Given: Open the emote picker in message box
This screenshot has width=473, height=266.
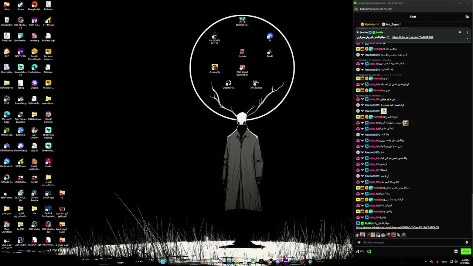Looking at the screenshot, I should 467,242.
